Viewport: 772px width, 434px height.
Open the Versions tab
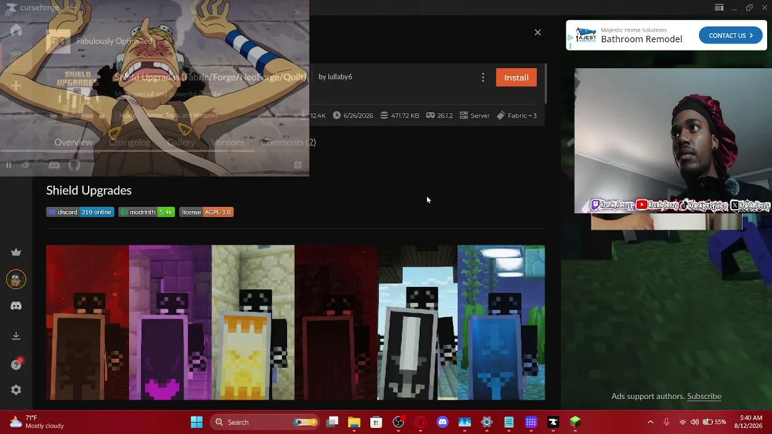pyautogui.click(x=228, y=142)
